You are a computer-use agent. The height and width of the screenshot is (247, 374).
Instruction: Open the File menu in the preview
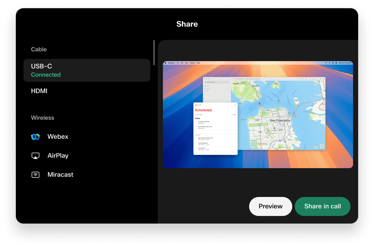click(x=177, y=63)
